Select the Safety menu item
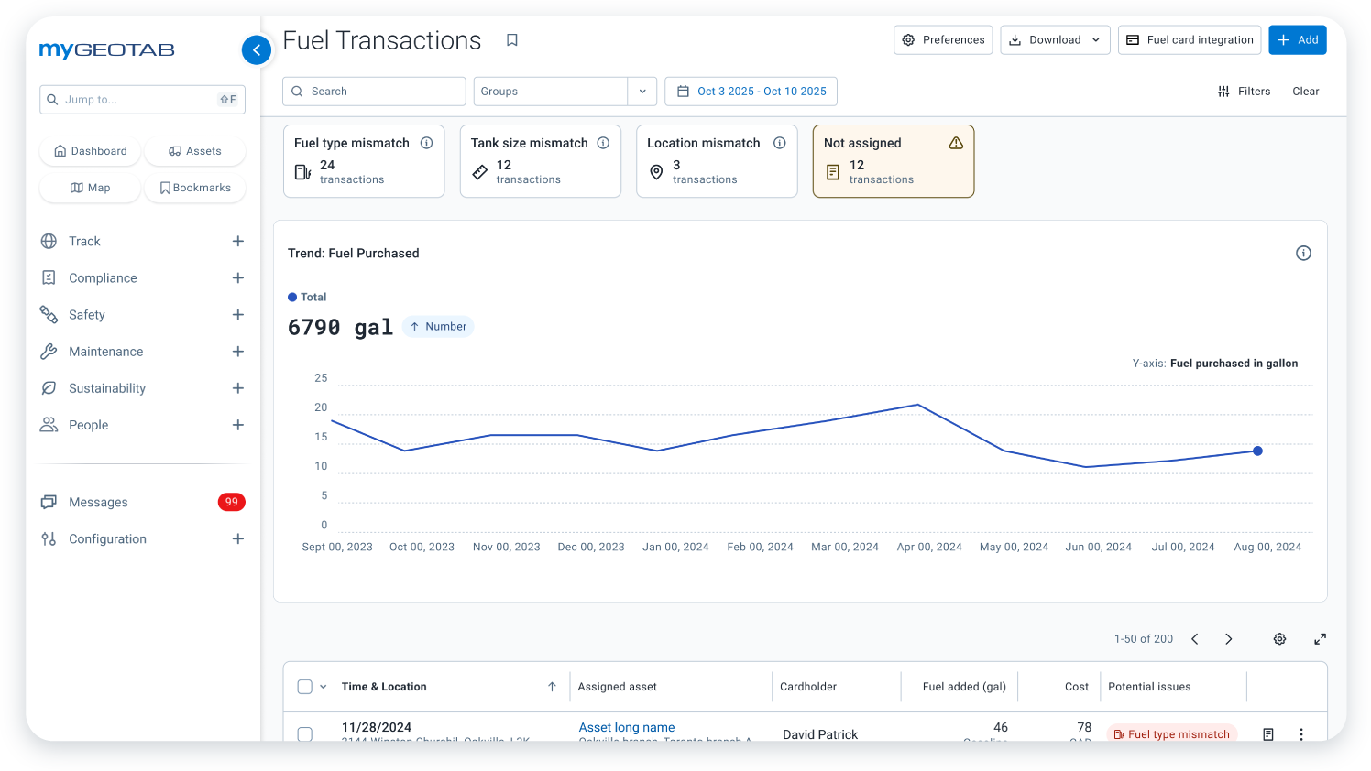1371x771 pixels. (87, 315)
